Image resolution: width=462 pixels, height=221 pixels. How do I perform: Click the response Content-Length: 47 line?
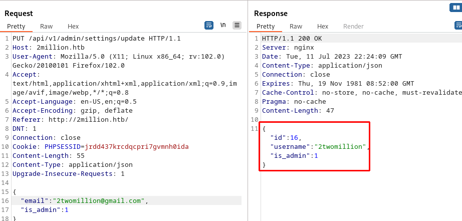[x=298, y=111]
